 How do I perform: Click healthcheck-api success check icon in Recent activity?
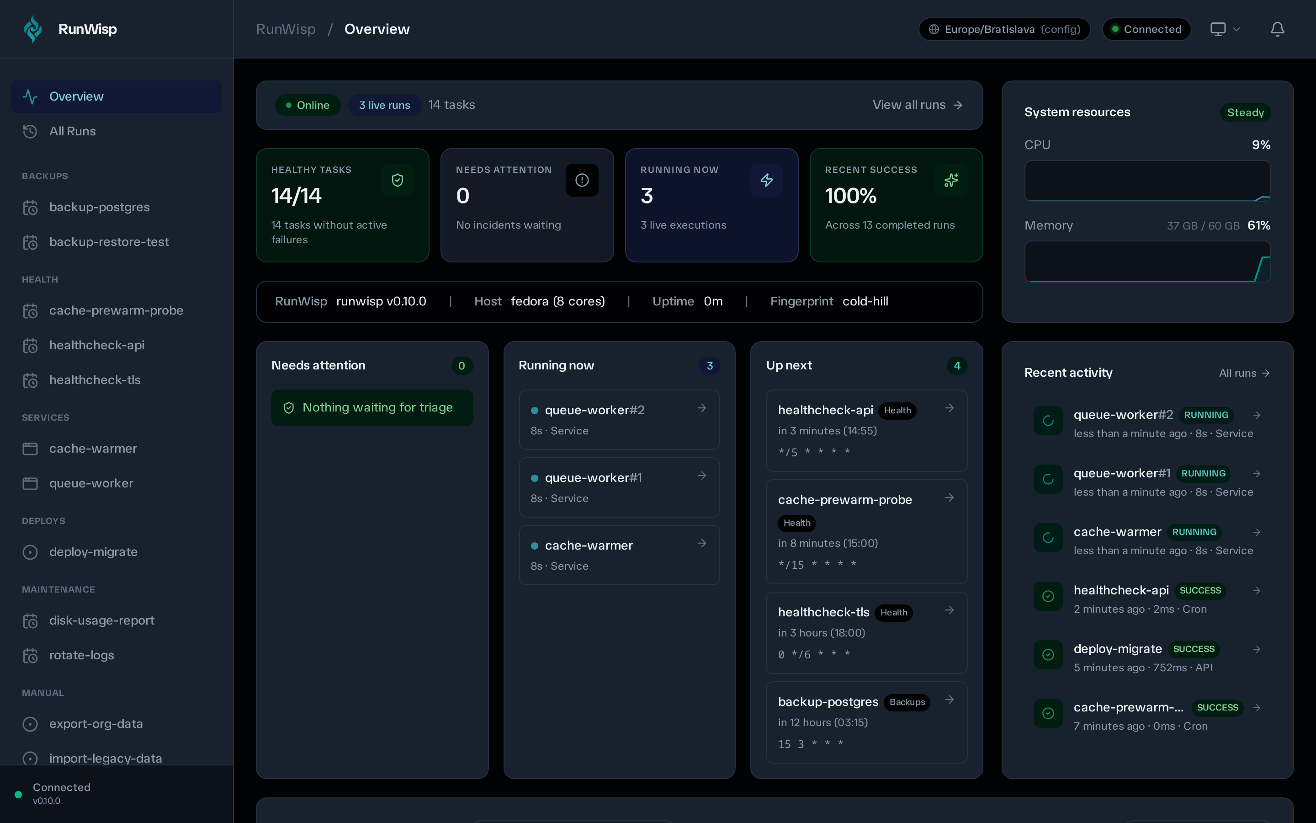1048,597
